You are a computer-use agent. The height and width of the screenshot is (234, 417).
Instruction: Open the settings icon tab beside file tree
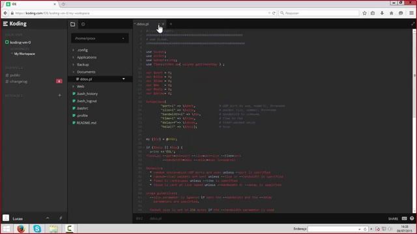pos(83,24)
